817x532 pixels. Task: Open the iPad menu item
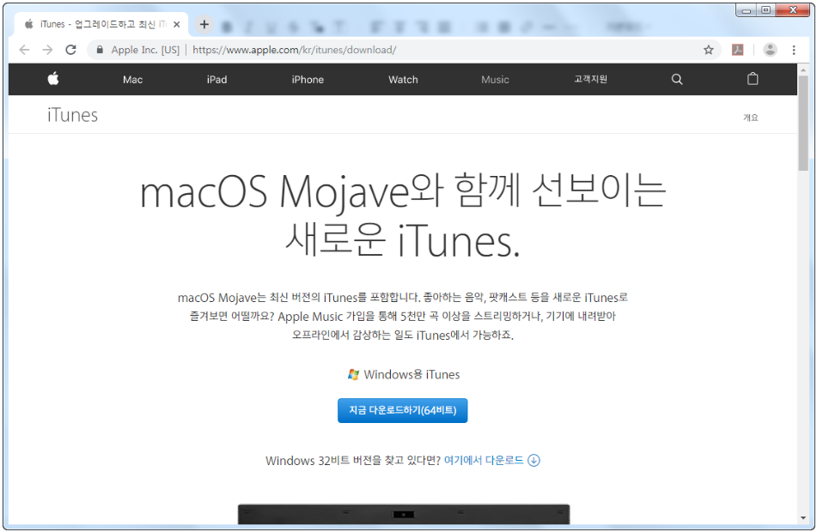click(x=216, y=80)
